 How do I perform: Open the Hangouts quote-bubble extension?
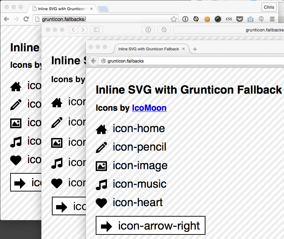point(261,19)
